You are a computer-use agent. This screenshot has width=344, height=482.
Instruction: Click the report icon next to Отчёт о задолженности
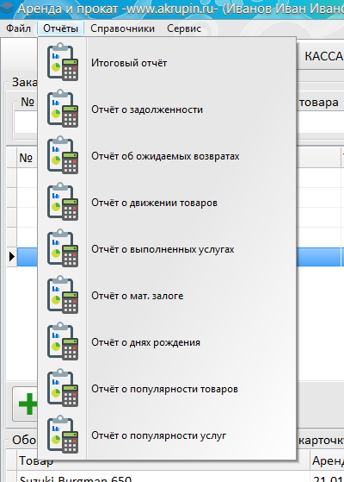[x=63, y=109]
